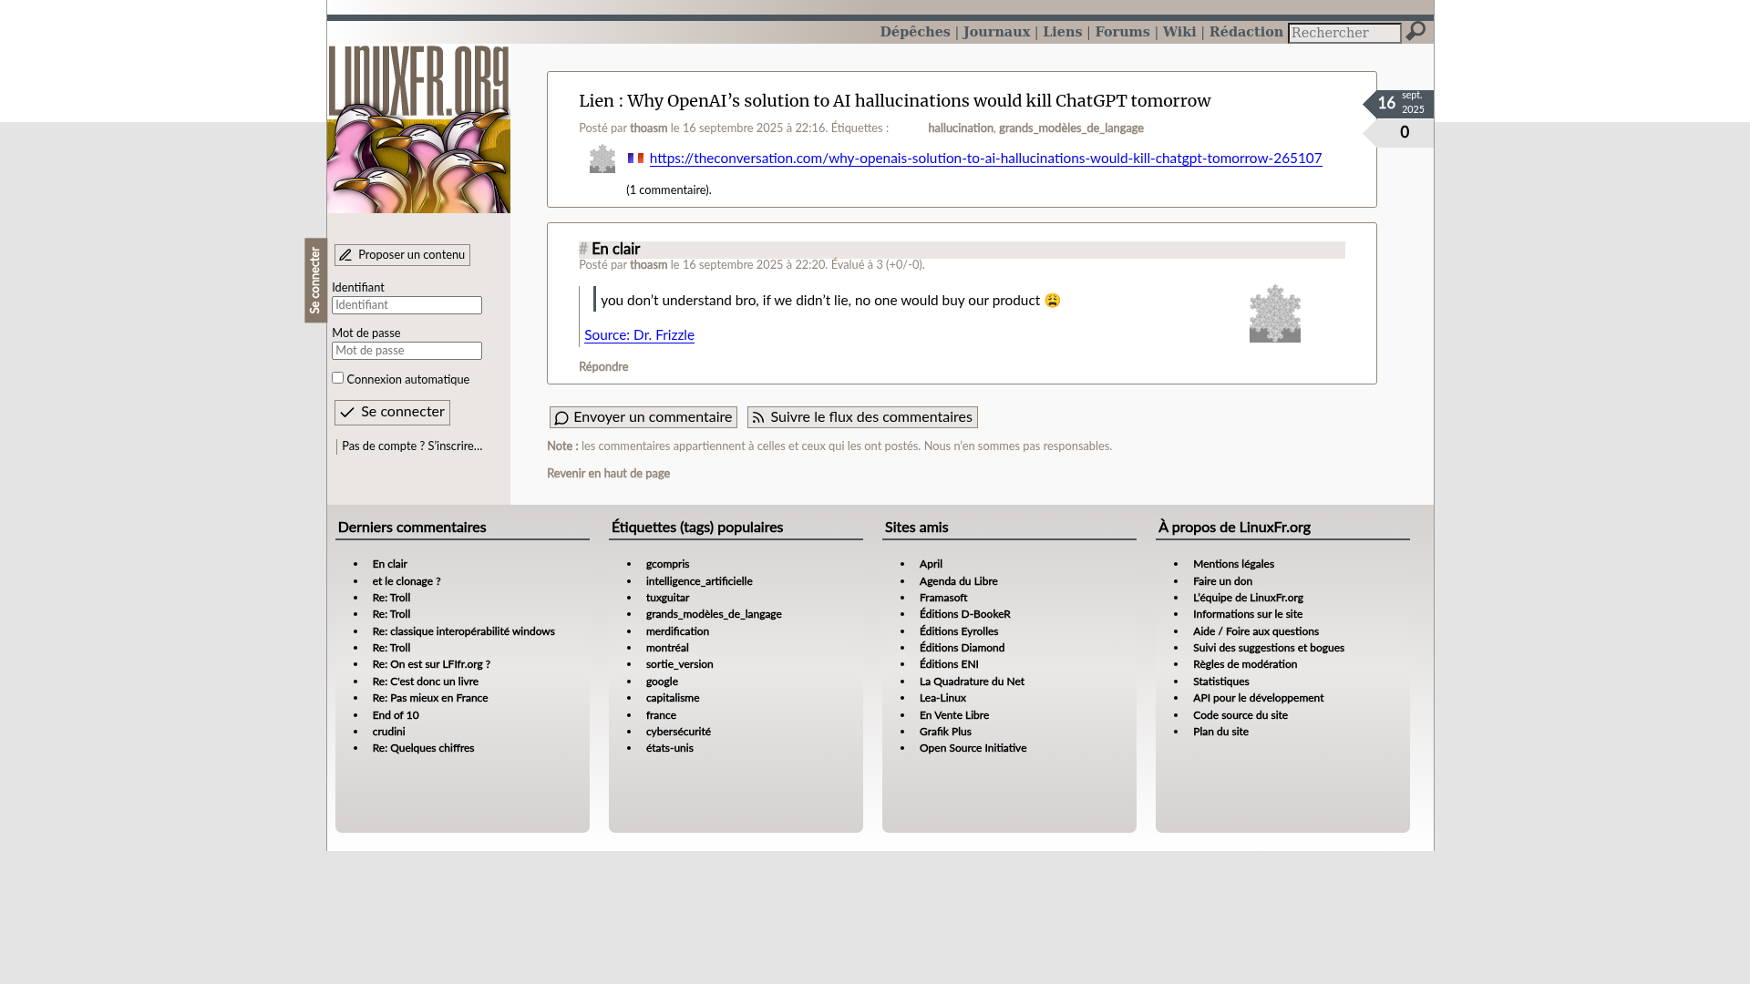Open Source: Dr. Frizzle link
Viewport: 1750px width, 984px height.
click(x=639, y=335)
